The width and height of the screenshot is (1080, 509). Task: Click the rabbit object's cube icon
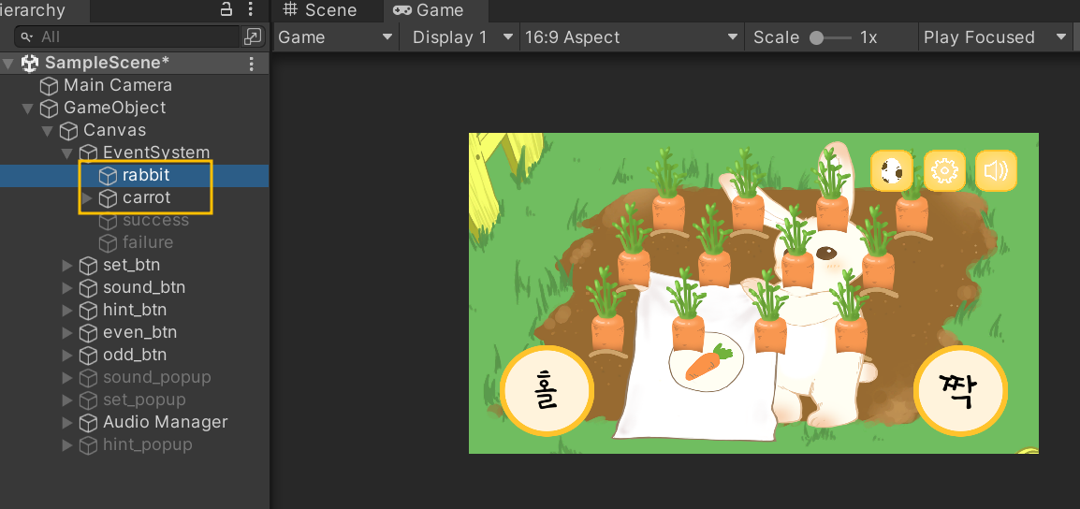109,176
